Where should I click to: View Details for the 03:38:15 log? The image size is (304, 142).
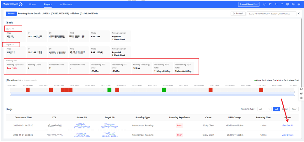tap(287, 135)
